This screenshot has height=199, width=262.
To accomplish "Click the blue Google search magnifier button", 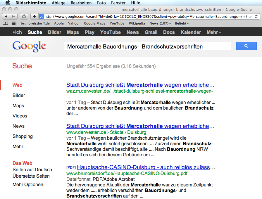I will point(246,46).
